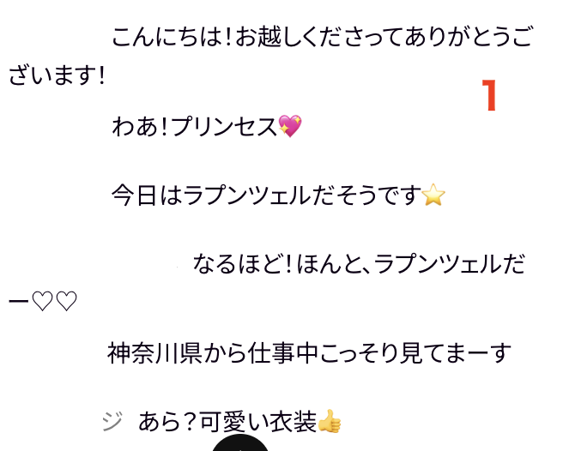Click the ありがとうご text in first message
The image size is (563, 451).
469,37
